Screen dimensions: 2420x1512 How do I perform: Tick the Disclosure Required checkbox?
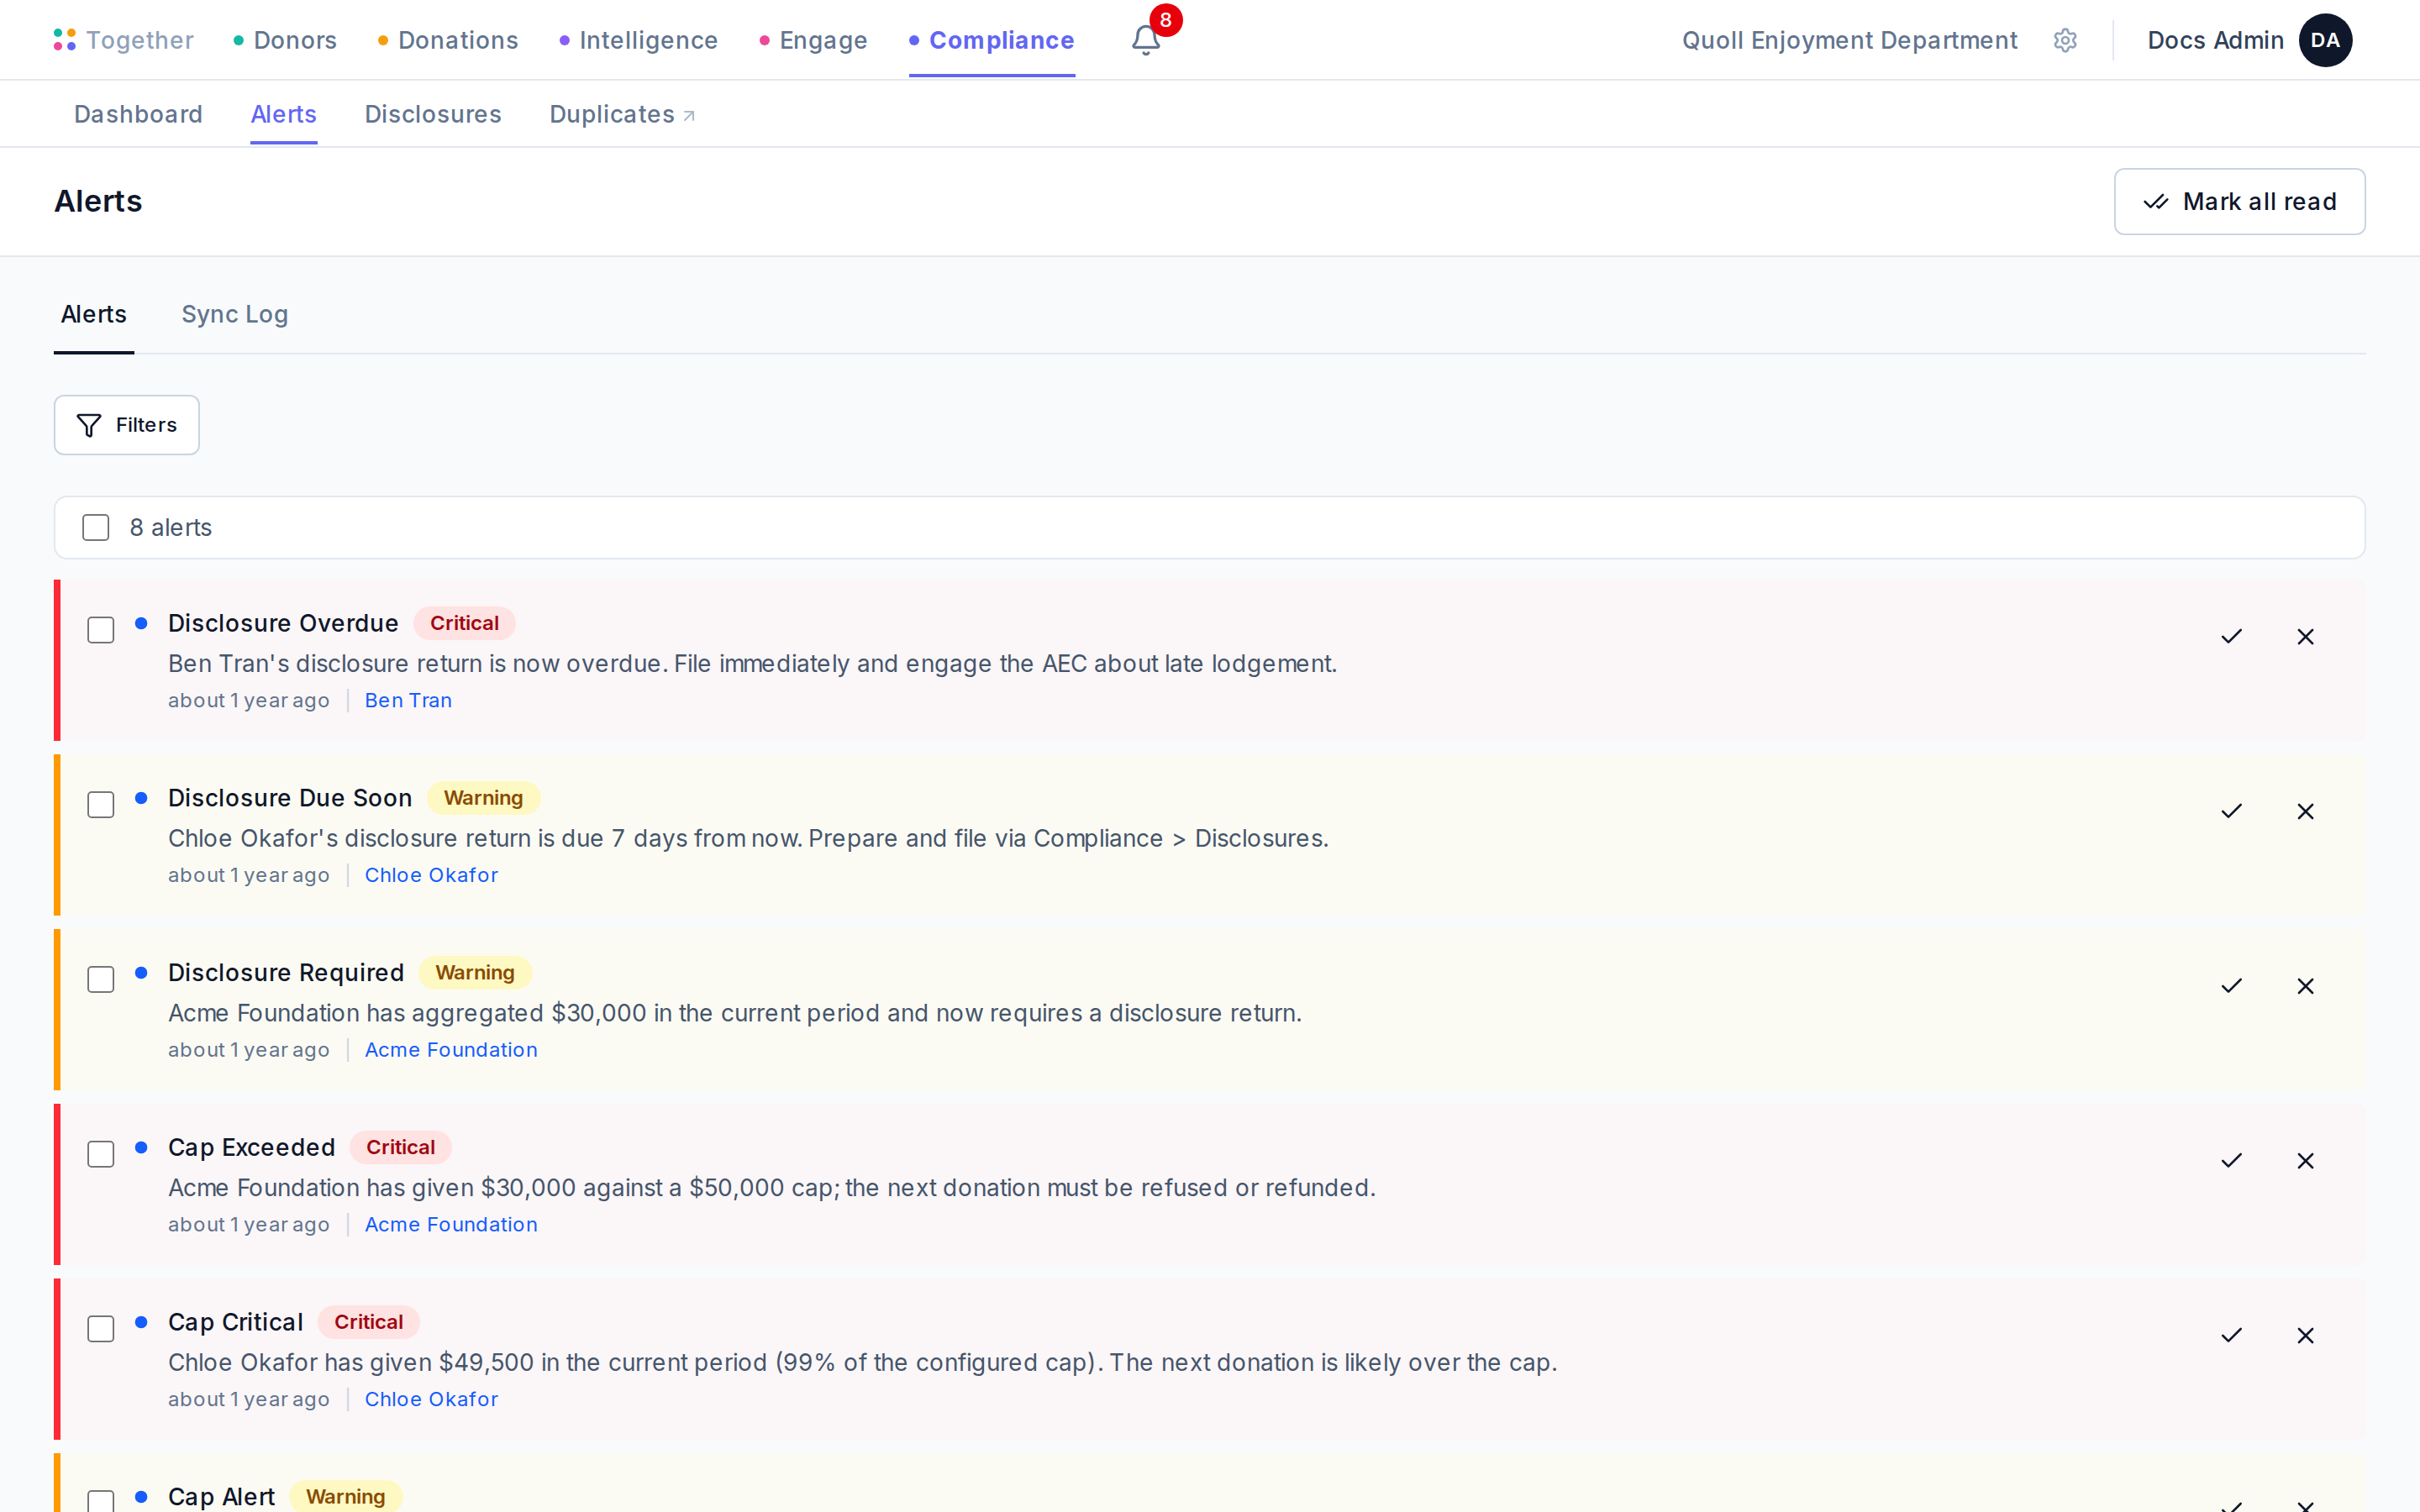101,979
